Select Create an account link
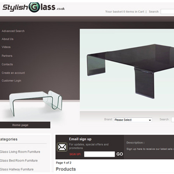Viewport: 174px width, 174px height. coord(13,73)
